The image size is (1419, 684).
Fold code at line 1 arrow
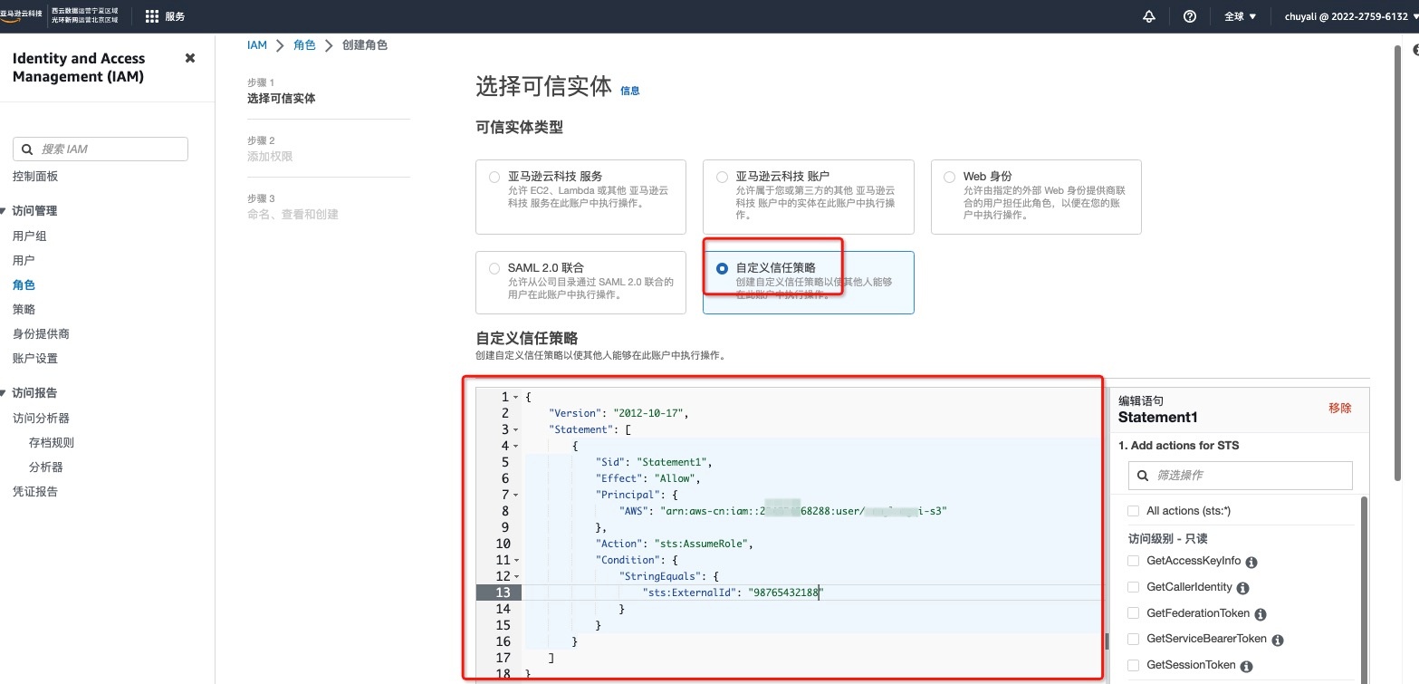pos(515,397)
